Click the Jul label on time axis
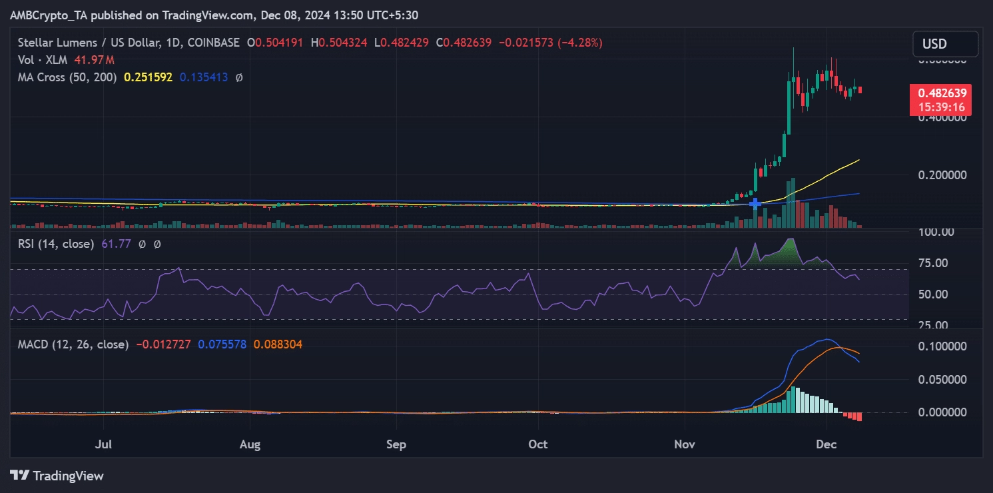The width and height of the screenshot is (993, 493). 103,444
